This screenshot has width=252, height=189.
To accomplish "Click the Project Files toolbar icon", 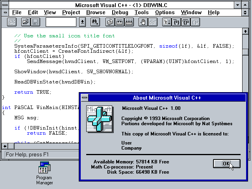I will click(12, 22).
